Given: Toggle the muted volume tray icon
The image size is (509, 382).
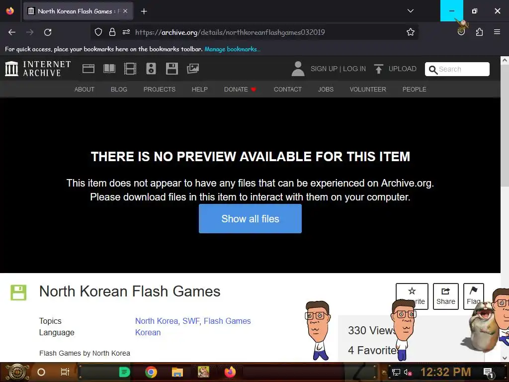Looking at the screenshot, I should [408, 372].
